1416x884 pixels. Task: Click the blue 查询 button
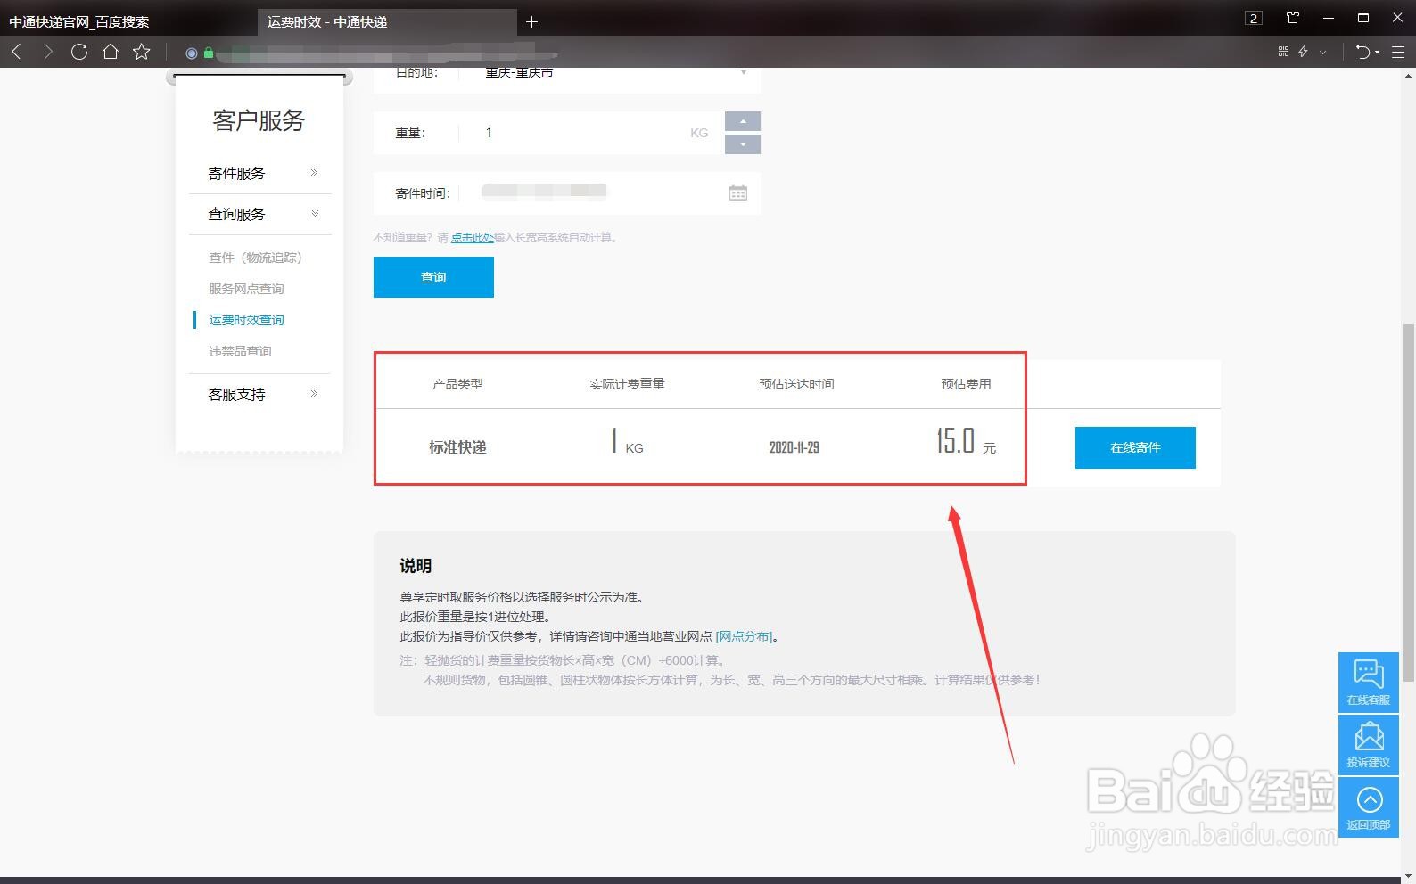433,277
